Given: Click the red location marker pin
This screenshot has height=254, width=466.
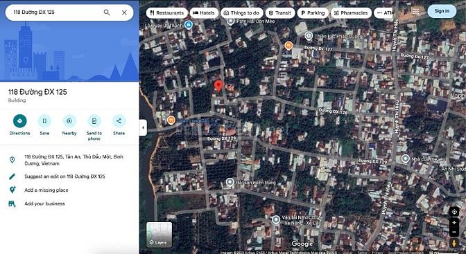Looking at the screenshot, I should click(x=218, y=86).
